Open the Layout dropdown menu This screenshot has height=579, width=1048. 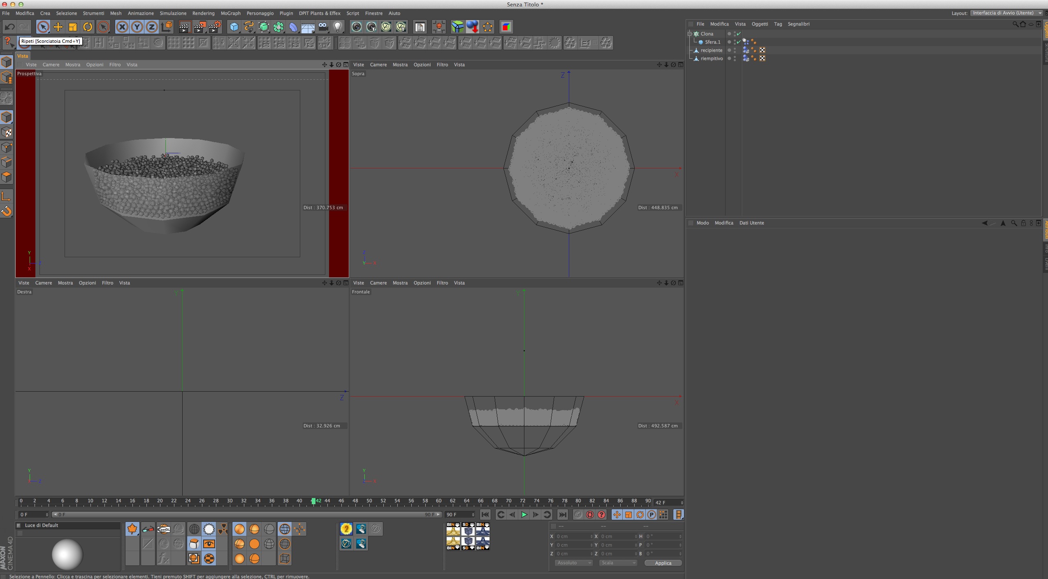point(1006,13)
